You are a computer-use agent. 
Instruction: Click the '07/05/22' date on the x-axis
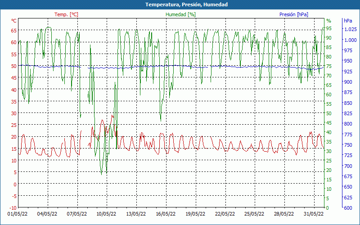tap(76, 214)
